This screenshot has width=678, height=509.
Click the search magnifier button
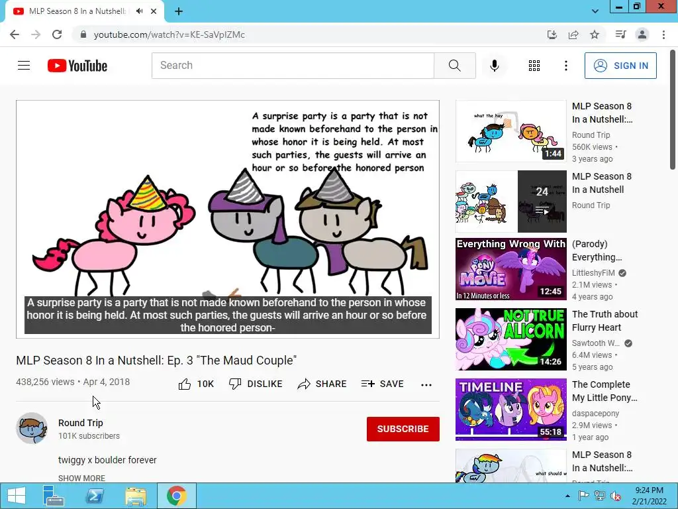(454, 66)
